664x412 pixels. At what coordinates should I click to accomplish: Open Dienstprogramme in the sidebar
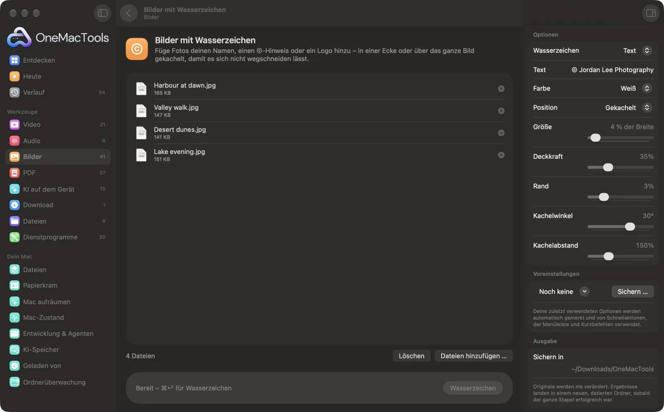point(58,237)
